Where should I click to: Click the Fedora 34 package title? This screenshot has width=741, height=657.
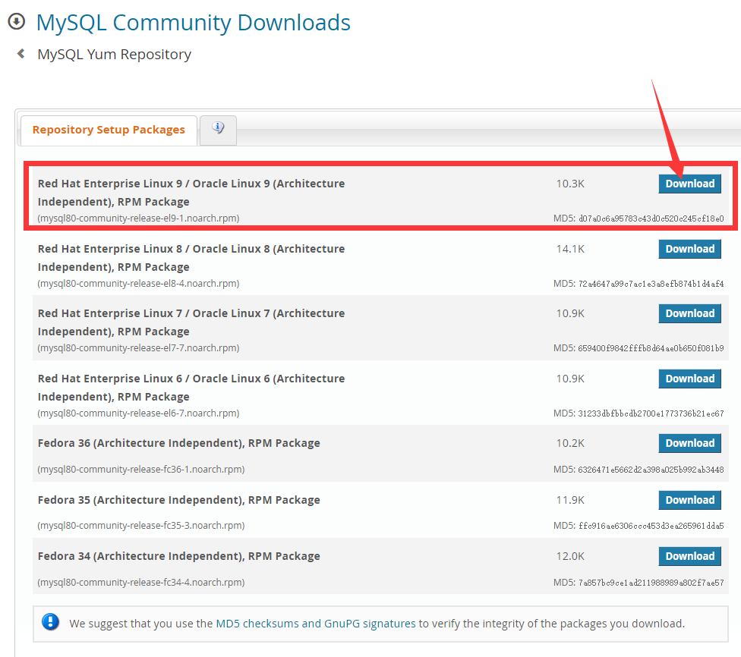178,556
